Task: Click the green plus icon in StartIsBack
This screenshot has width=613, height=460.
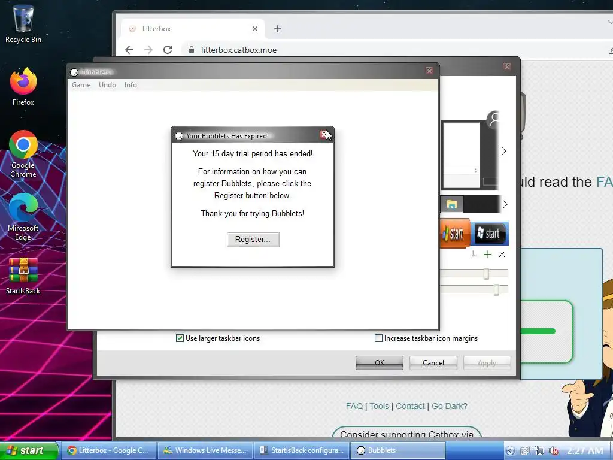Action: click(x=487, y=254)
